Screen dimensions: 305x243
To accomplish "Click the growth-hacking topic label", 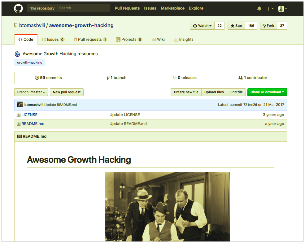I will pyautogui.click(x=29, y=62).
